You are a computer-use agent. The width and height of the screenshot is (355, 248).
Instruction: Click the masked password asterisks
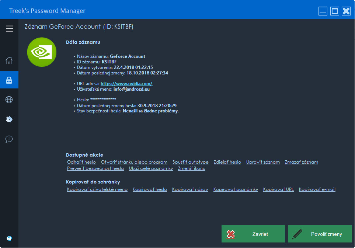(x=103, y=99)
